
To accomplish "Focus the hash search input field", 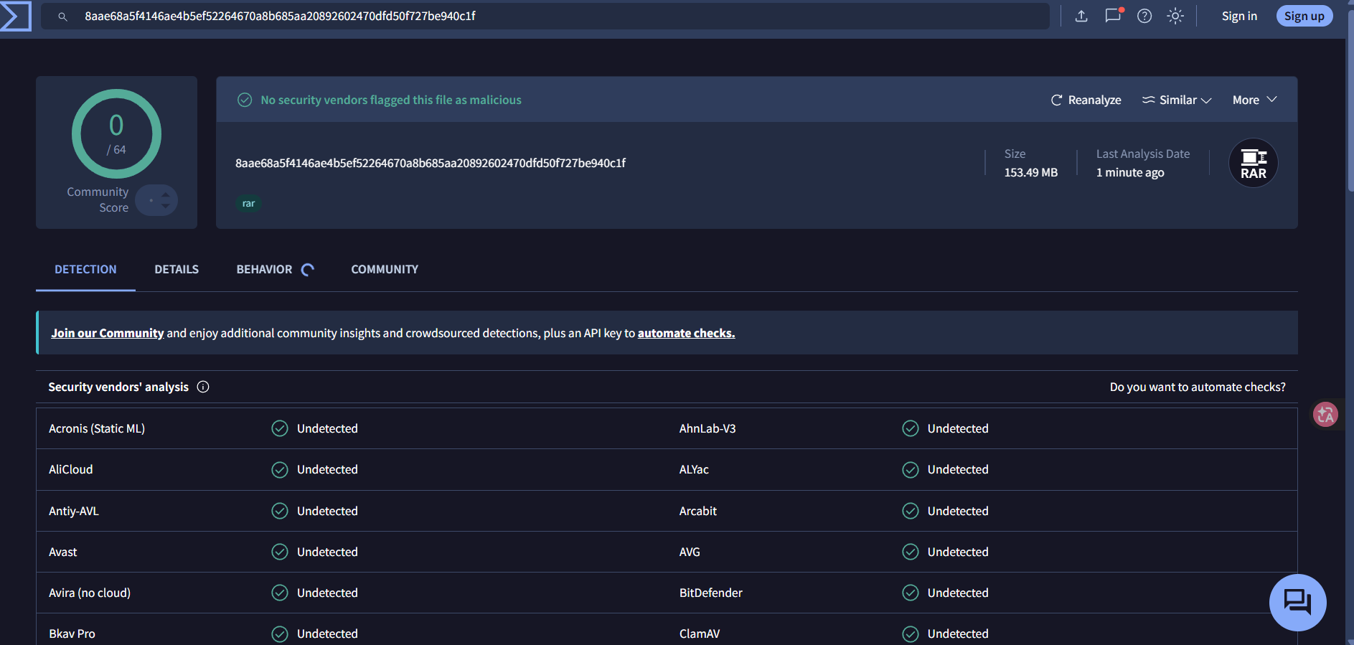I will point(545,16).
